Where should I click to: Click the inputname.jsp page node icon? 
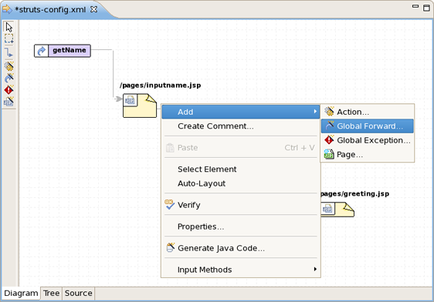pyautogui.click(x=140, y=106)
